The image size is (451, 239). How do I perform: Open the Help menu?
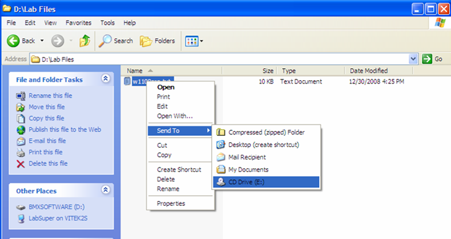130,23
